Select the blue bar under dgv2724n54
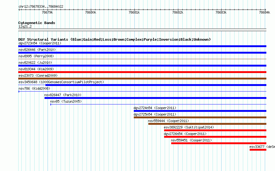The image size is (275, 171). point(200,111)
